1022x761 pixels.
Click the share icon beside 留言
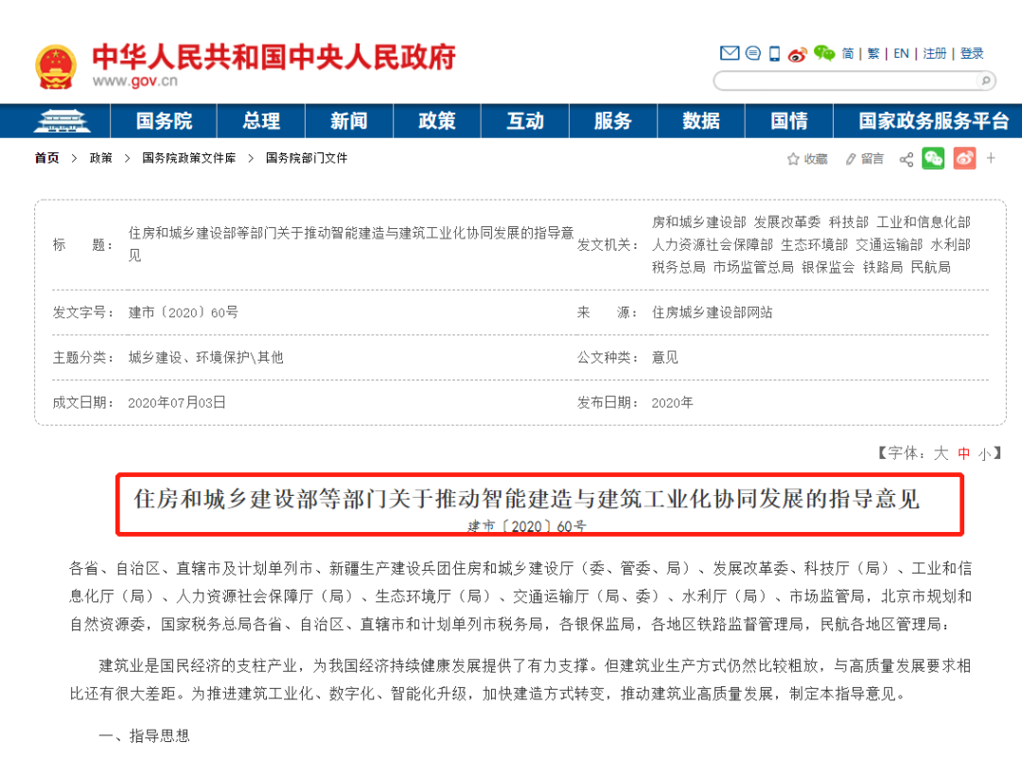point(906,159)
